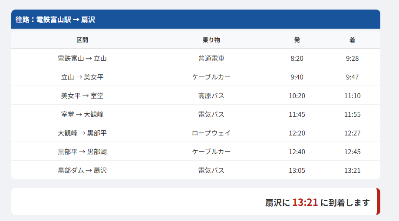Screen dimensions: 399x221
Task: Click the 美女平 → 室堂 section cell
Action: pyautogui.click(x=82, y=96)
